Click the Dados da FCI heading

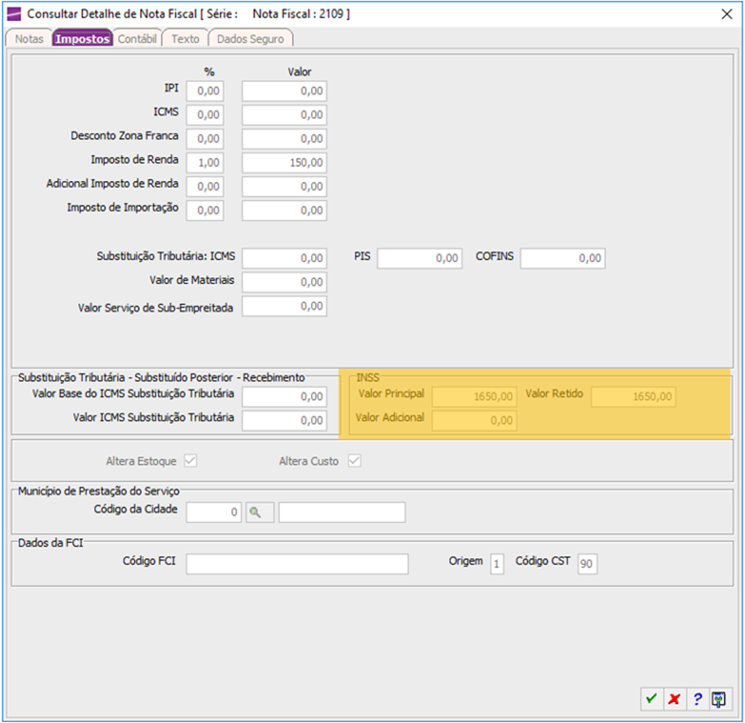[x=50, y=543]
